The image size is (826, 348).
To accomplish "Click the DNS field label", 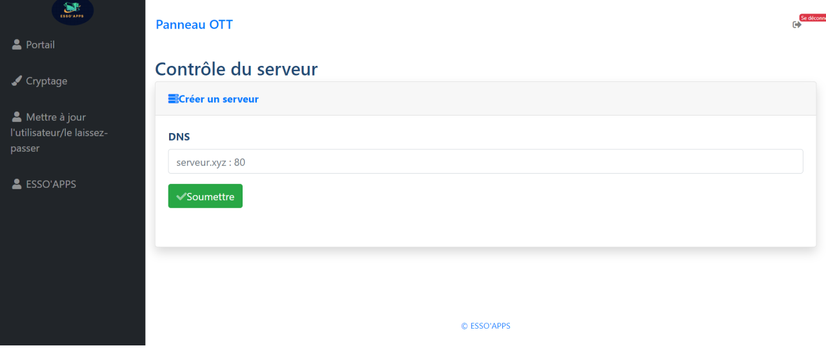I will point(179,137).
